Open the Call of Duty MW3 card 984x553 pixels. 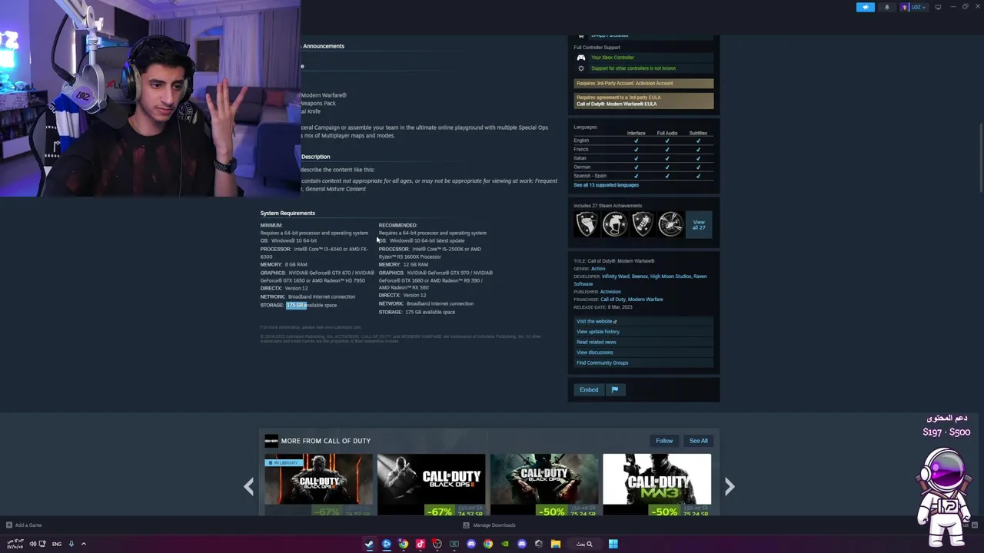tap(657, 485)
